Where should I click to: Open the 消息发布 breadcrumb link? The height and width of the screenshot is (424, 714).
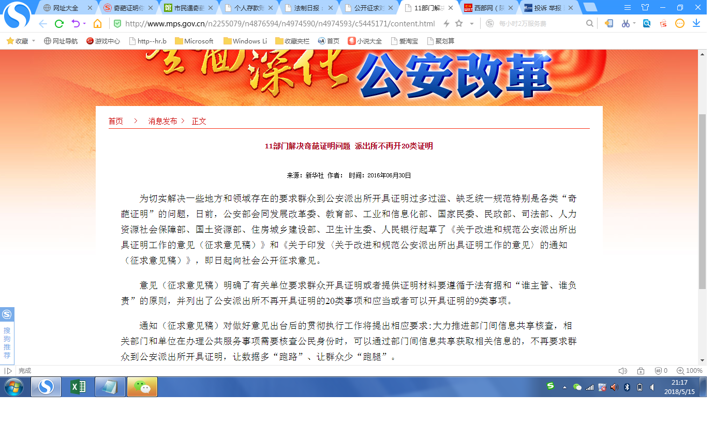162,121
